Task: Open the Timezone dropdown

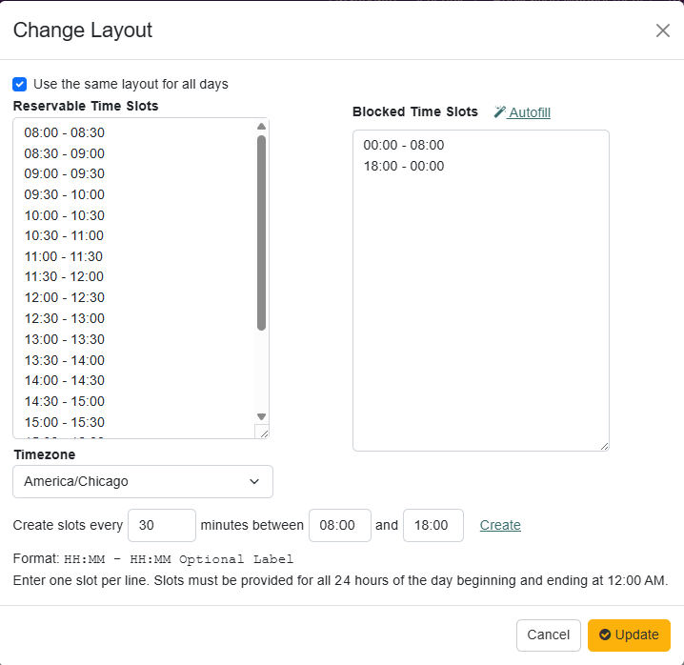Action: click(143, 481)
